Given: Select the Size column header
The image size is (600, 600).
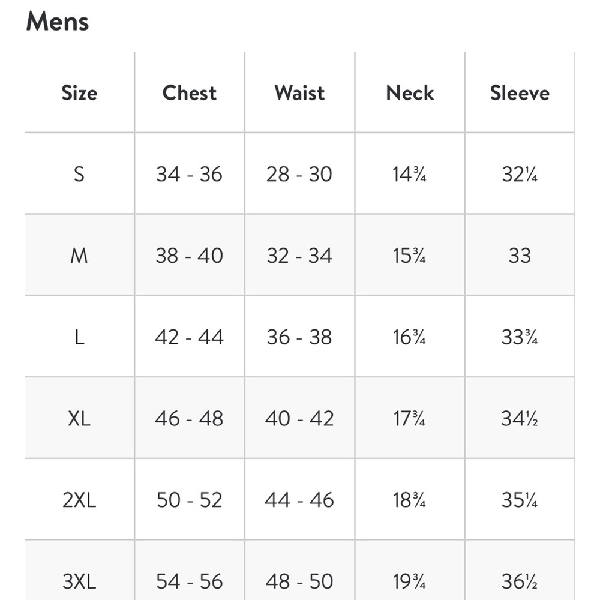Looking at the screenshot, I should pyautogui.click(x=80, y=93).
